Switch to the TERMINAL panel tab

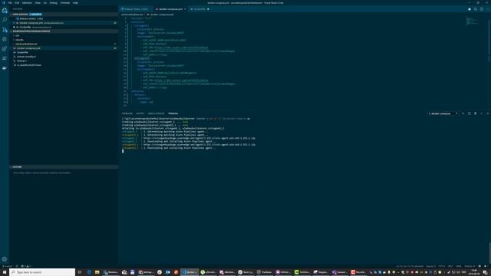click(x=173, y=113)
